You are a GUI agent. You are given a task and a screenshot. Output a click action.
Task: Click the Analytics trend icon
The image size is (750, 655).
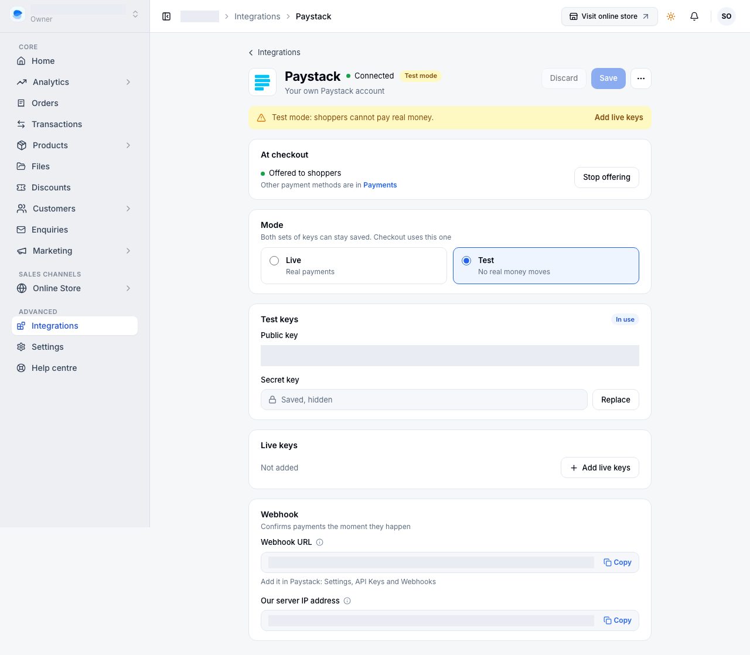tap(22, 82)
